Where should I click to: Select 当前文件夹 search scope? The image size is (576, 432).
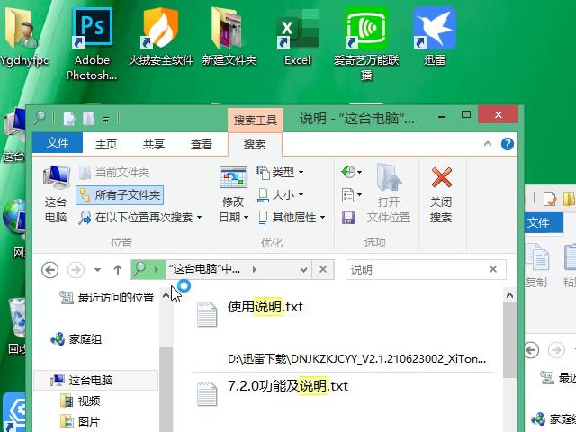pyautogui.click(x=115, y=172)
